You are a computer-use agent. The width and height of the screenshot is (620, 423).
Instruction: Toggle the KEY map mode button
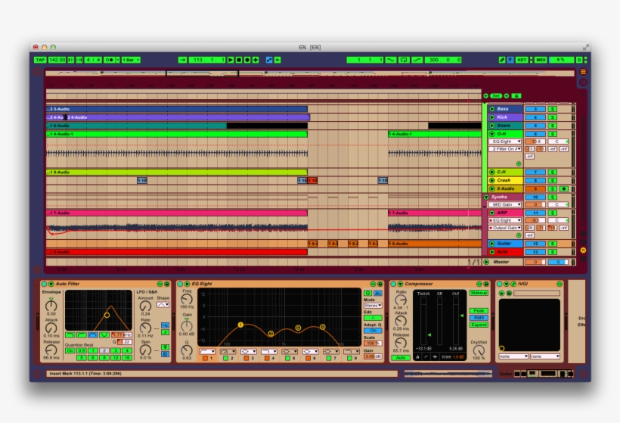click(x=522, y=60)
